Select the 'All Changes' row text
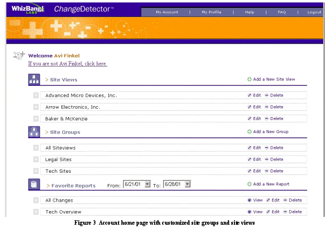 [x=59, y=200]
